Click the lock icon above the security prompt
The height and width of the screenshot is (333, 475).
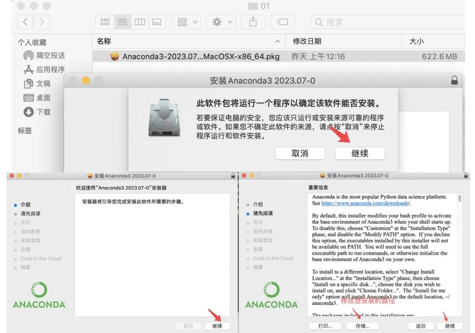[x=454, y=81]
